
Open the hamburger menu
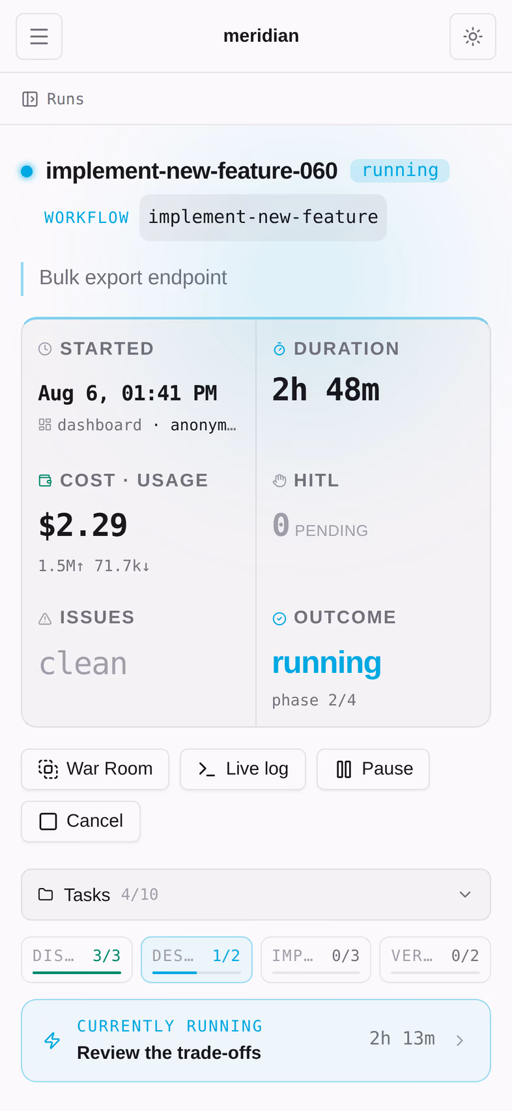pyautogui.click(x=39, y=37)
